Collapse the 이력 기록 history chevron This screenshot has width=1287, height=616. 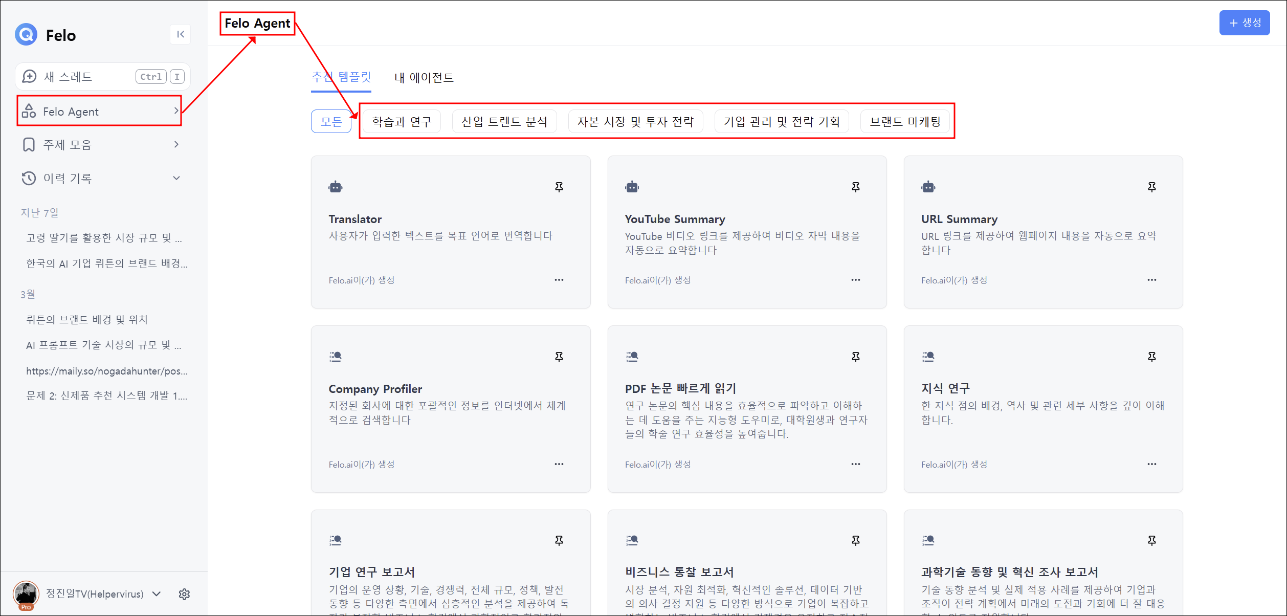(x=176, y=178)
